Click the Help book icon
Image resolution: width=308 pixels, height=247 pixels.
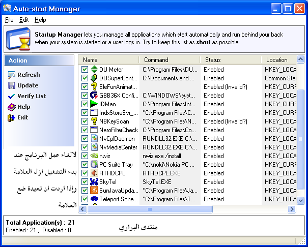point(11,107)
